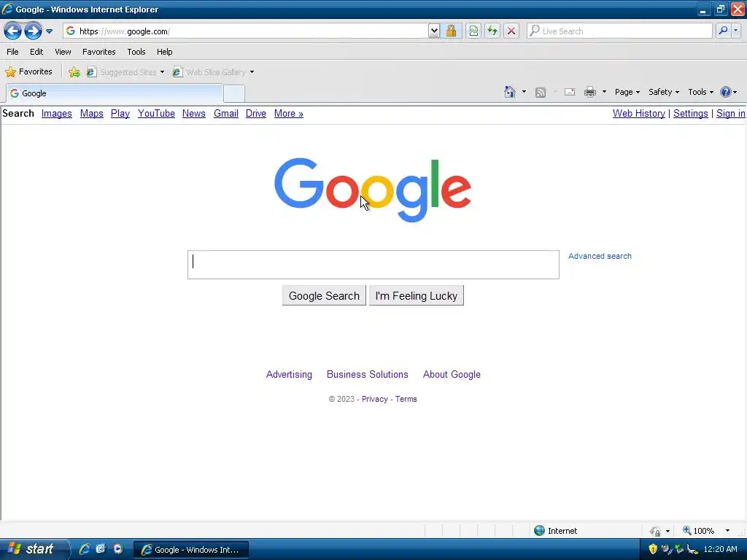Open the Terms link
The height and width of the screenshot is (560, 747).
pyautogui.click(x=406, y=399)
